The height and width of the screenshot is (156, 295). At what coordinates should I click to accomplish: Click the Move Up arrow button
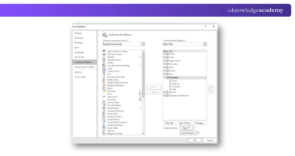pyautogui.click(x=211, y=87)
